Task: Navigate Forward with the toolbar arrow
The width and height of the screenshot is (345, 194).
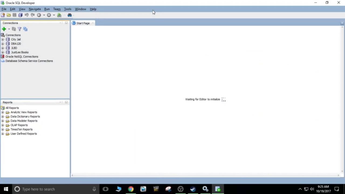Action: pos(49,15)
